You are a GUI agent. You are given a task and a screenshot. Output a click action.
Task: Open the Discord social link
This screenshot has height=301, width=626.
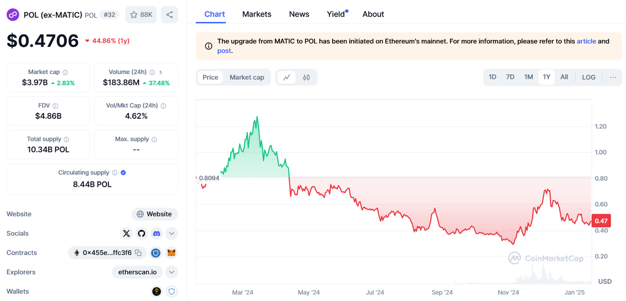point(156,234)
